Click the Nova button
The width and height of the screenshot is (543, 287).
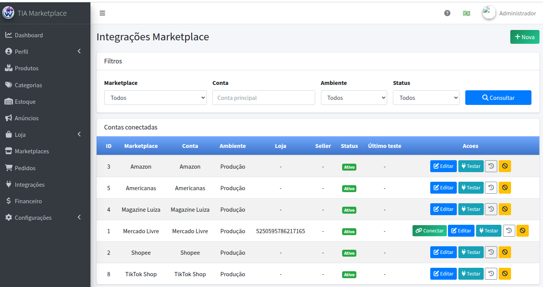(x=525, y=37)
